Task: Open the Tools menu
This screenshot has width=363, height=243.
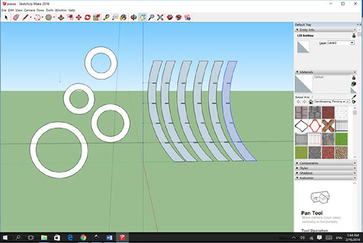Action: pos(49,10)
